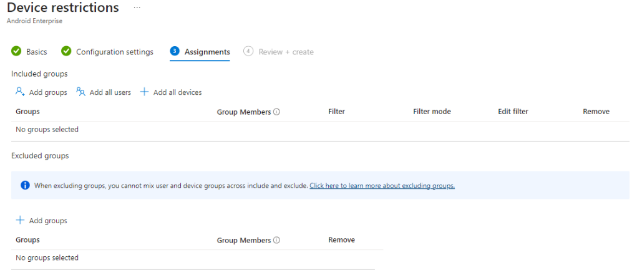Image resolution: width=632 pixels, height=270 pixels.
Task: Click the person icon for Included Add groups
Action: (21, 92)
